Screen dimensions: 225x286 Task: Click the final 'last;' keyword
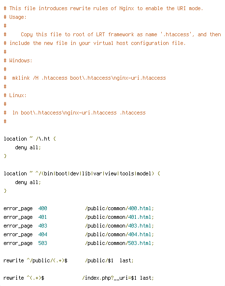point(147,278)
